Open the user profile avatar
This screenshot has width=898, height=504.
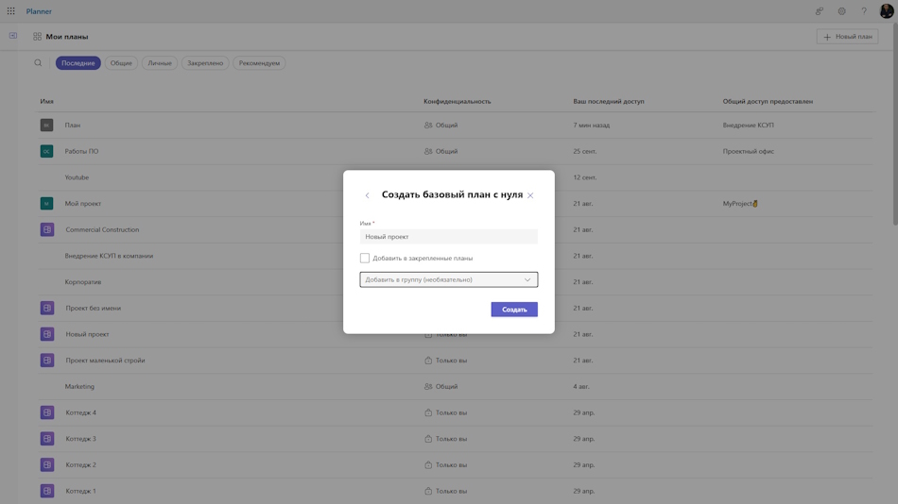pos(886,11)
